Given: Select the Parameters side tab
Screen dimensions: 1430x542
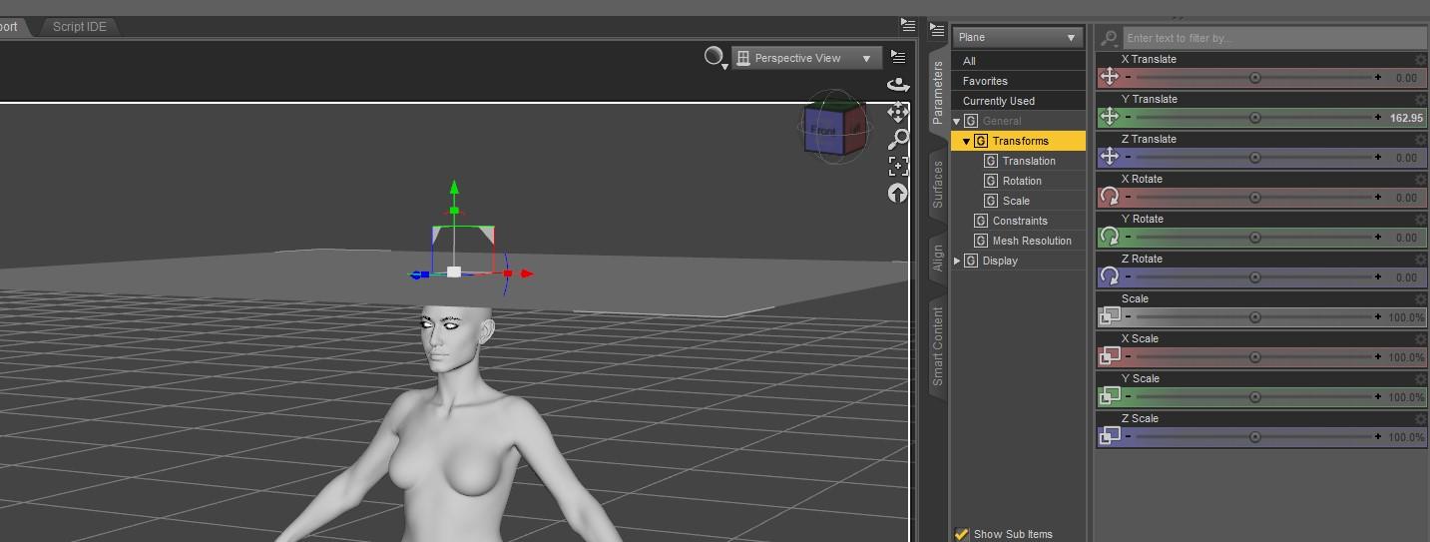Looking at the screenshot, I should [937, 92].
